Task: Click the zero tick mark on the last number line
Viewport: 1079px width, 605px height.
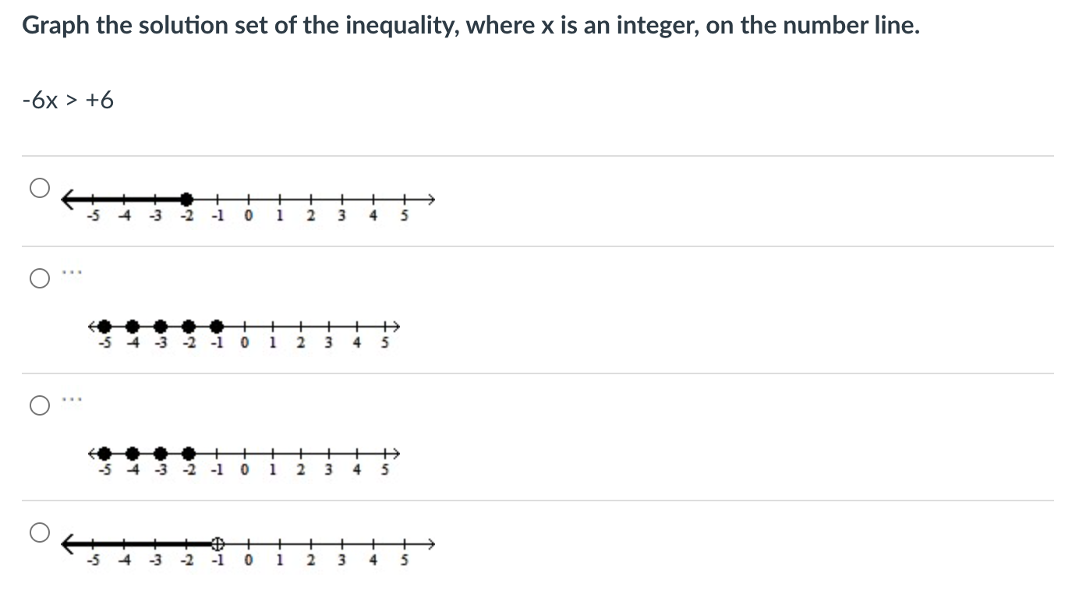Action: coord(248,544)
